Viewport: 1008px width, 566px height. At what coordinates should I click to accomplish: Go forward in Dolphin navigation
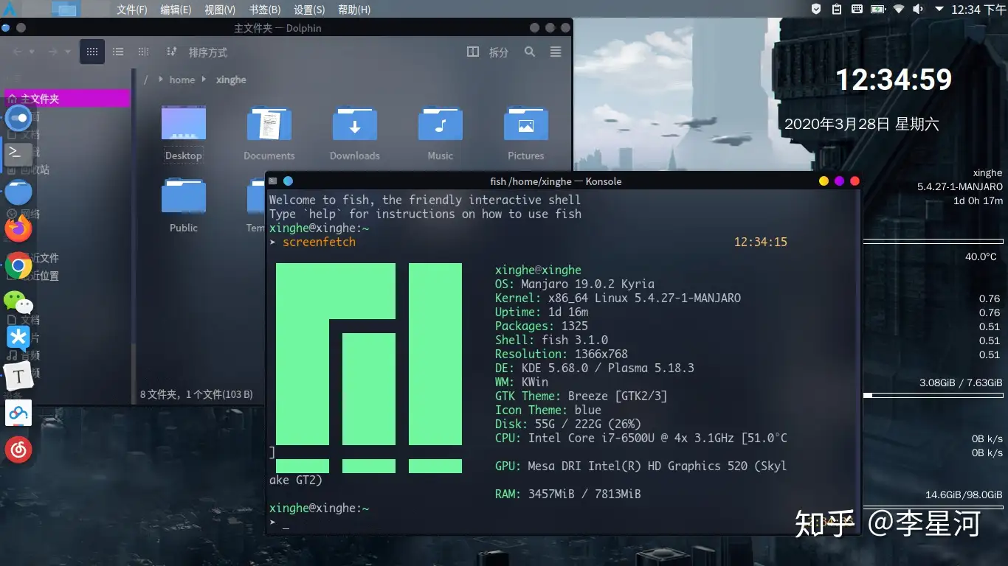pyautogui.click(x=52, y=52)
